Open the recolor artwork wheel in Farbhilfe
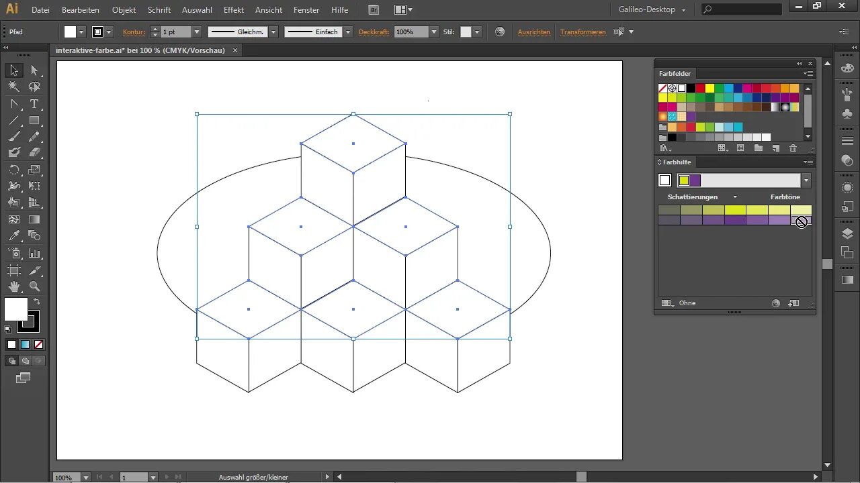The image size is (860, 483). click(776, 303)
